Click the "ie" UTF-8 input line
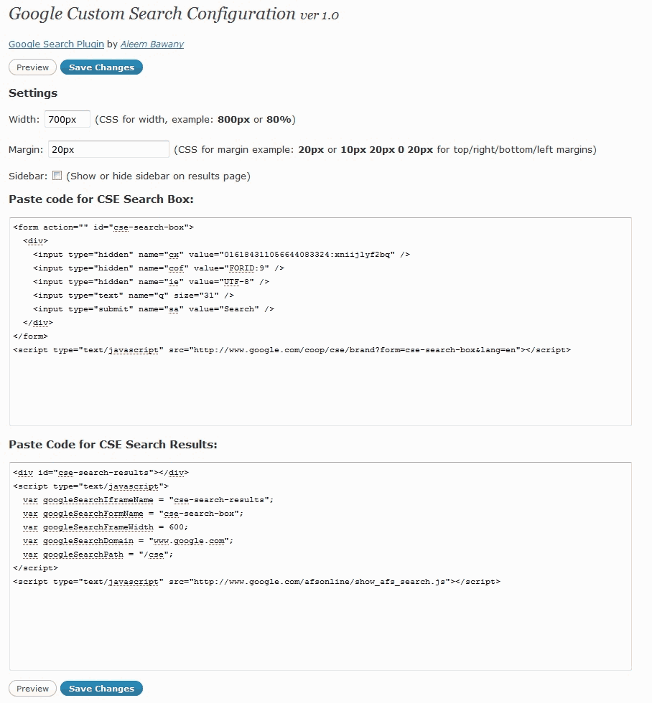The image size is (652, 703). click(x=151, y=282)
